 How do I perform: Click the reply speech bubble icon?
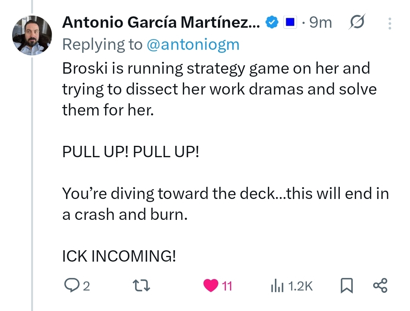(70, 286)
